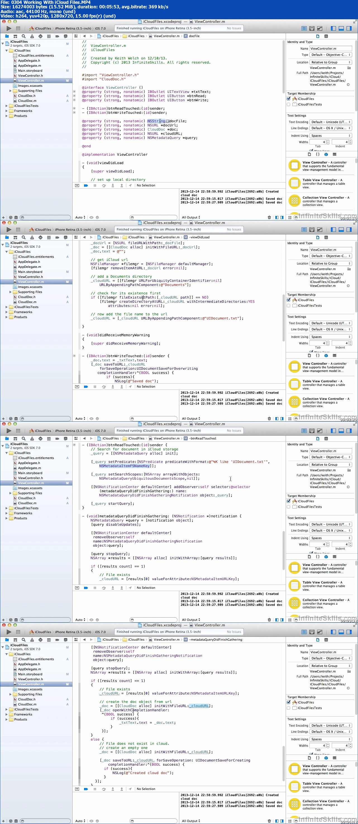Open Location dropdown in the docFile frame inspector
Screen dimensions: 358x824
click(331, 63)
